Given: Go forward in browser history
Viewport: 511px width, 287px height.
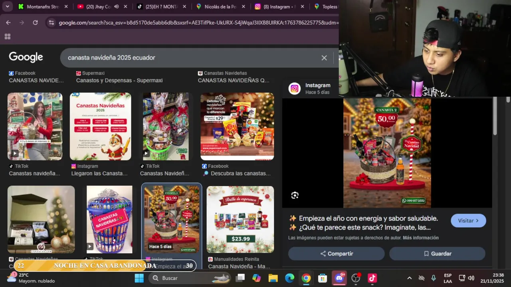Looking at the screenshot, I should pos(22,23).
